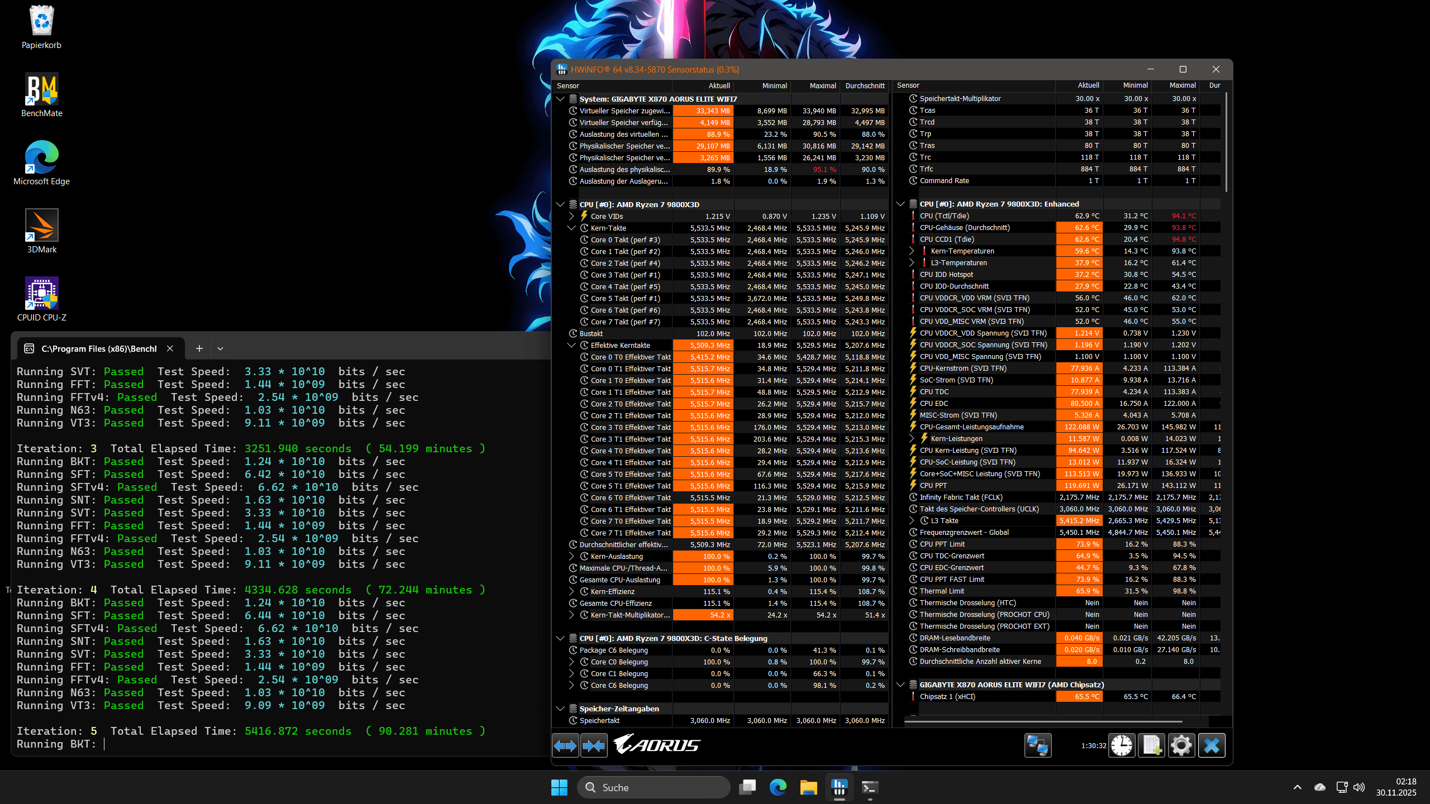The image size is (1430, 804).
Task: Click the clock icon in HWiNFO toolbar
Action: click(1122, 745)
